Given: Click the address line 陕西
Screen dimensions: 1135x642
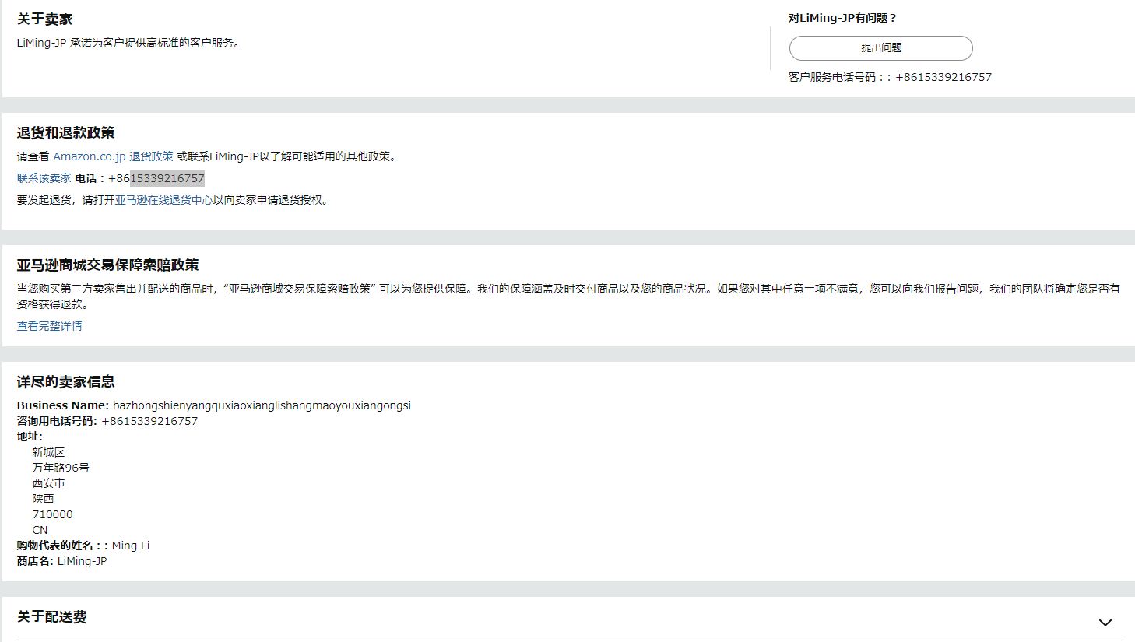Looking at the screenshot, I should [43, 499].
